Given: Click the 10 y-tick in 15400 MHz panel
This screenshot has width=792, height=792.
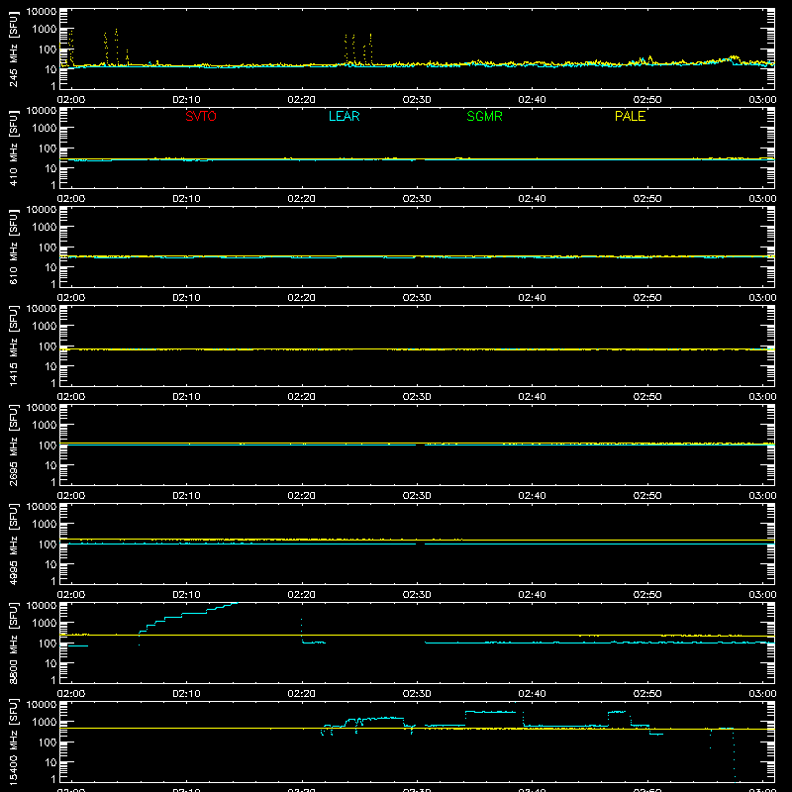Looking at the screenshot, I should (50, 762).
